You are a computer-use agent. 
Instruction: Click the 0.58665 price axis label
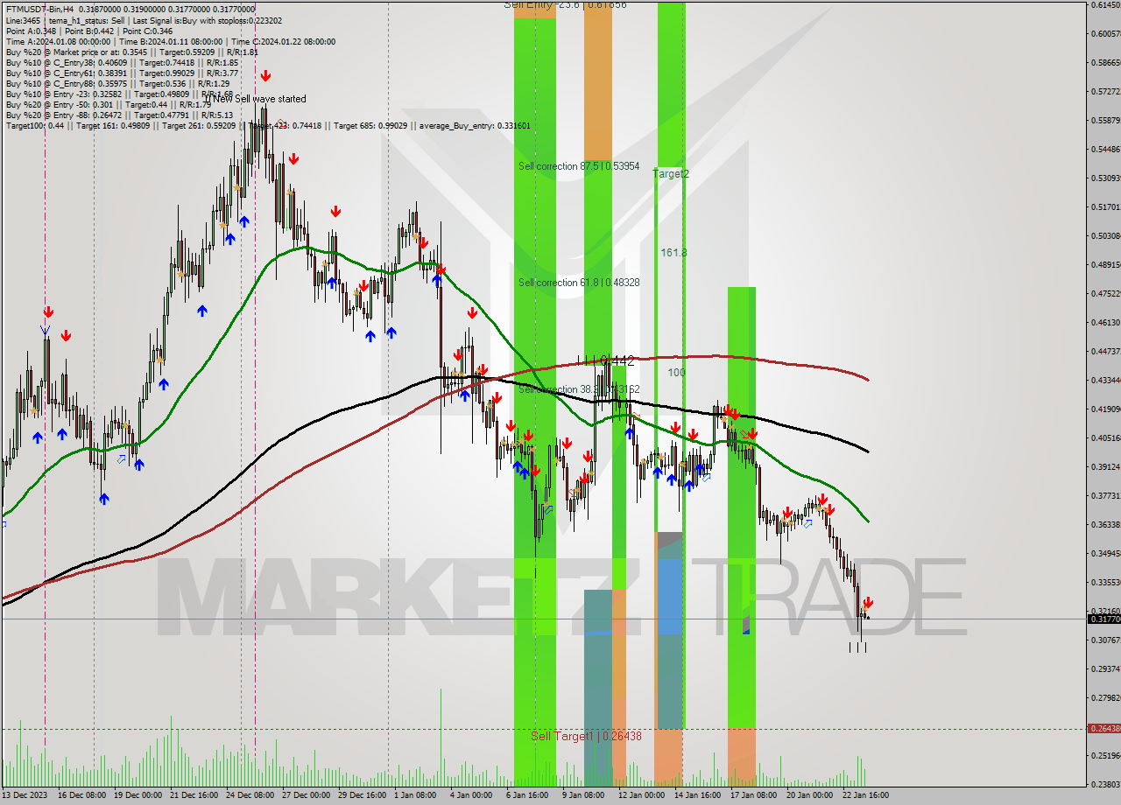[x=1105, y=63]
